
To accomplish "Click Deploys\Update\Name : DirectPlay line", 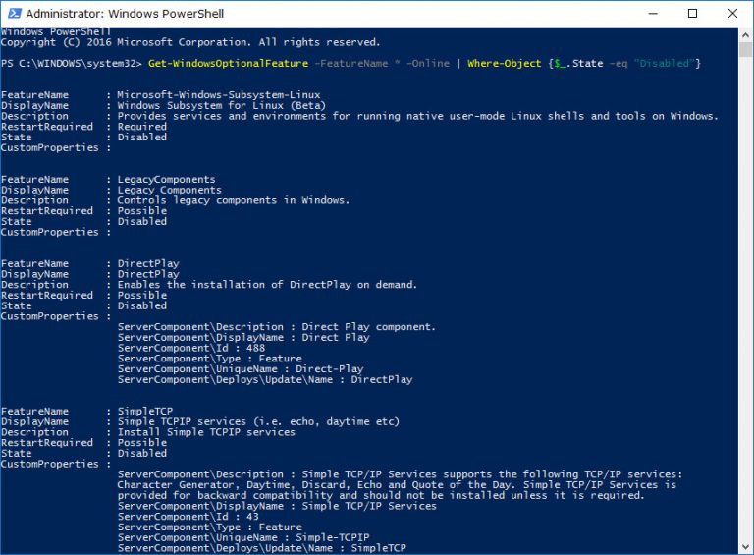I will (x=265, y=379).
